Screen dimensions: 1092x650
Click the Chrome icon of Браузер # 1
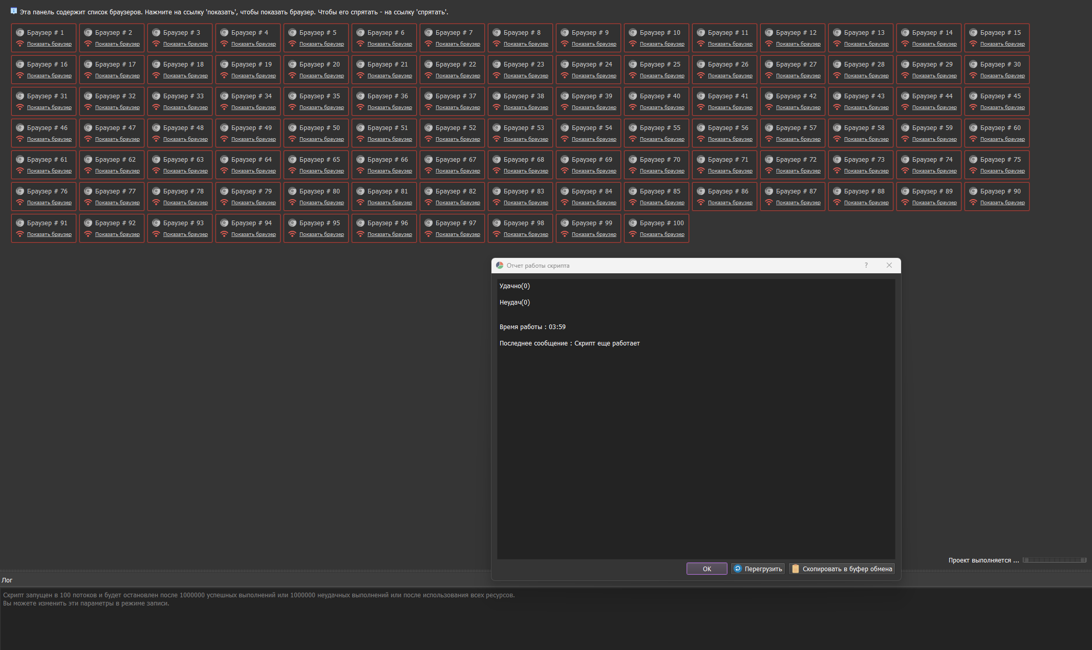point(20,33)
